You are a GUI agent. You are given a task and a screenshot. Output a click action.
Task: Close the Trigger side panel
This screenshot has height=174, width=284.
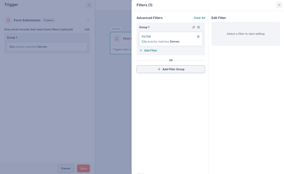[89, 5]
